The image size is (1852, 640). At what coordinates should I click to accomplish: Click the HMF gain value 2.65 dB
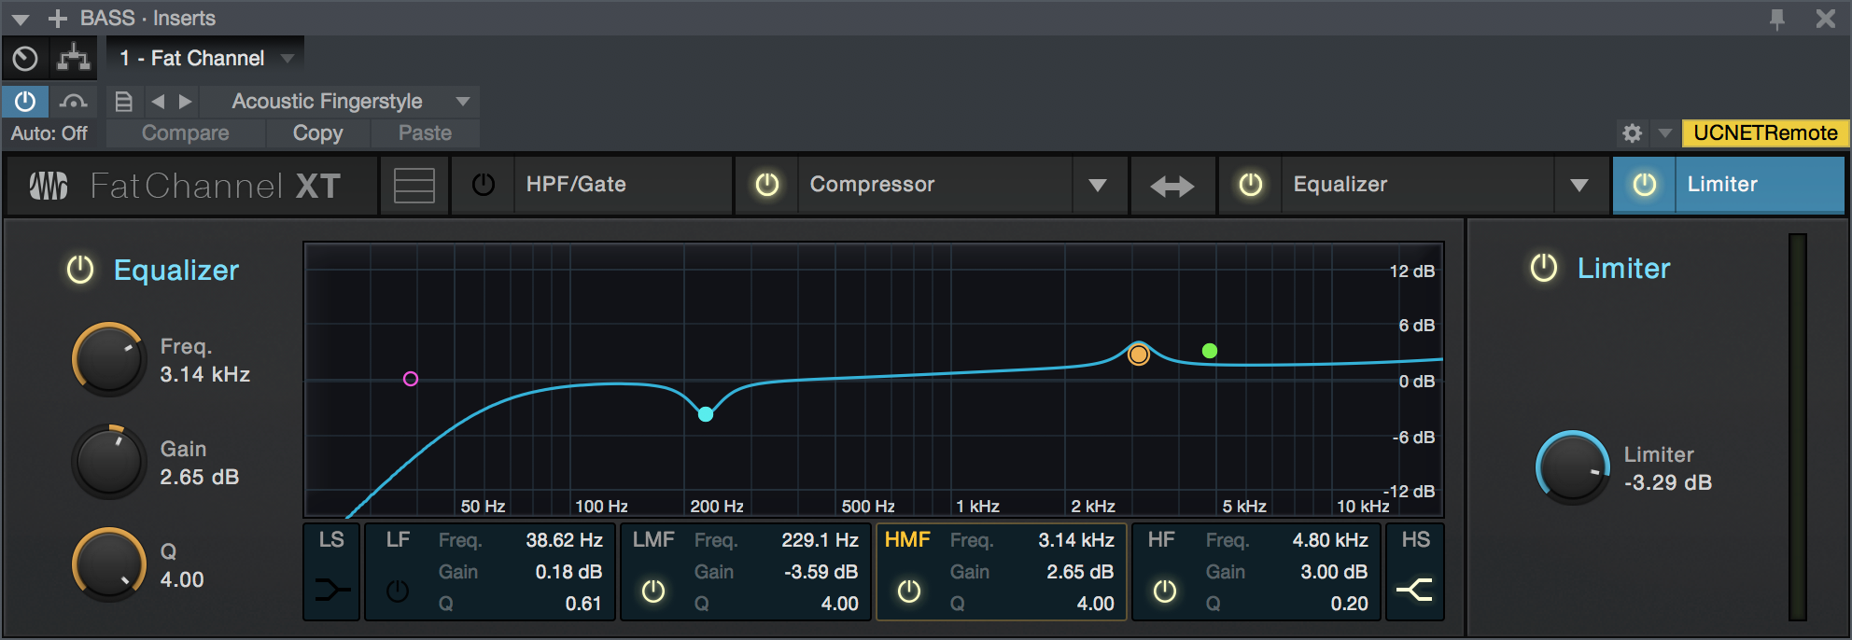pos(1080,572)
